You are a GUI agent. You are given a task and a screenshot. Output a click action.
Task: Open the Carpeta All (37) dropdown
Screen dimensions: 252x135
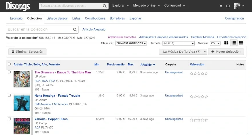[178, 43]
